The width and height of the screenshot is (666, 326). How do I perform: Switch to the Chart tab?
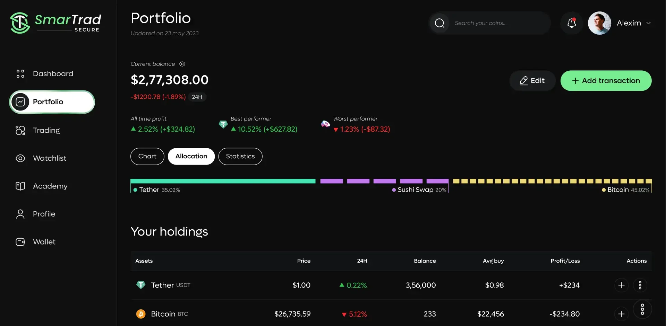(x=147, y=156)
